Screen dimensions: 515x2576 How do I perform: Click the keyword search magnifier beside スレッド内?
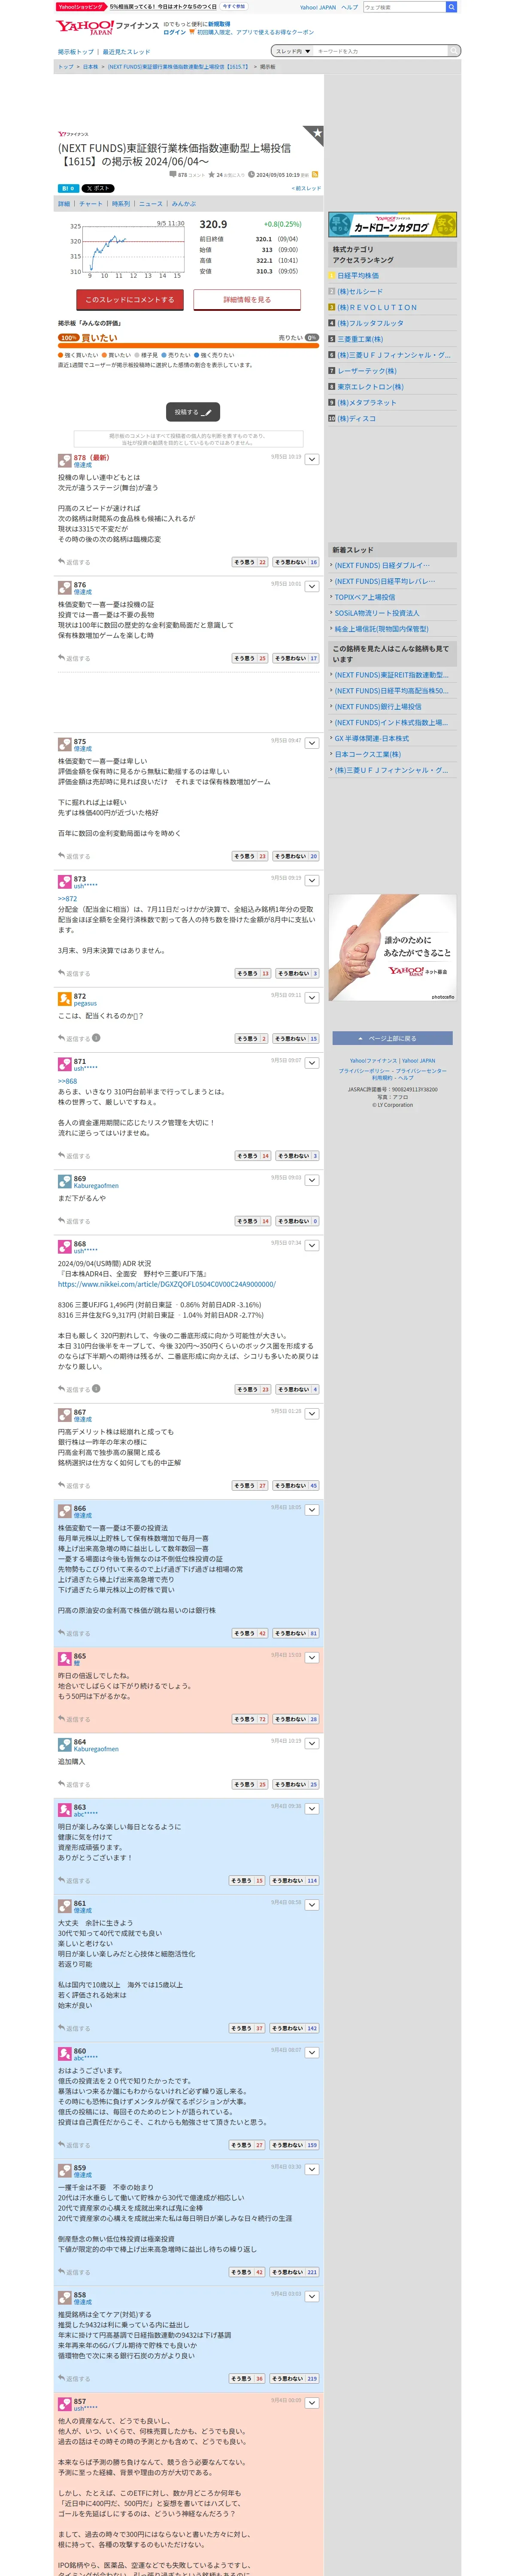click(453, 51)
